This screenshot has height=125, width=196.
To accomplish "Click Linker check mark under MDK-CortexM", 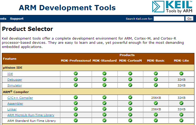I will (130, 109).
